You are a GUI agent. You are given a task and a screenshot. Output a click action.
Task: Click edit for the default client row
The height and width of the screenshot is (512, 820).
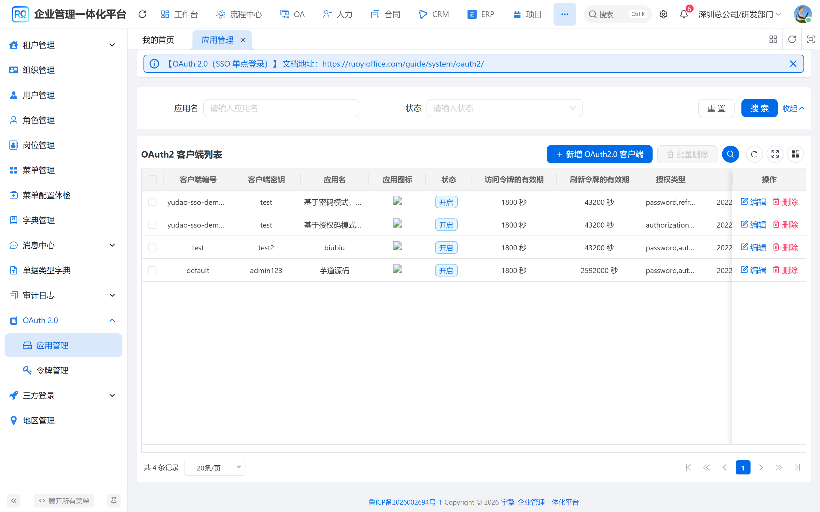tap(753, 270)
